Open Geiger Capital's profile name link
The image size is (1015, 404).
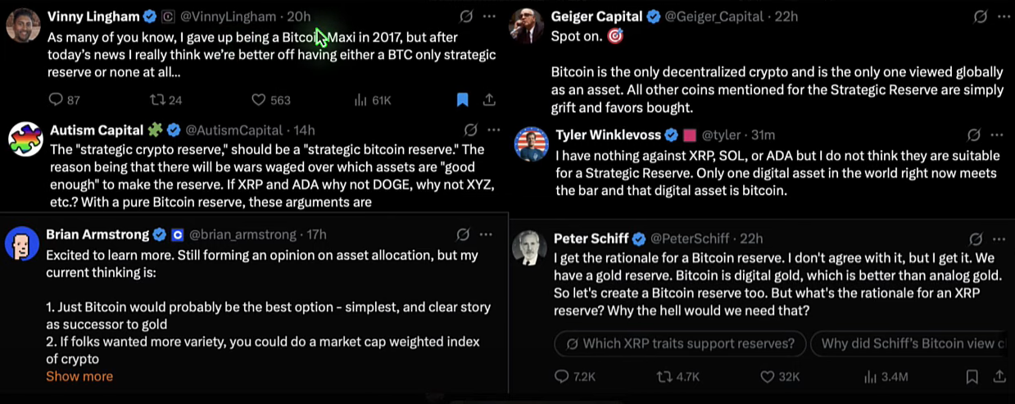[x=597, y=16]
